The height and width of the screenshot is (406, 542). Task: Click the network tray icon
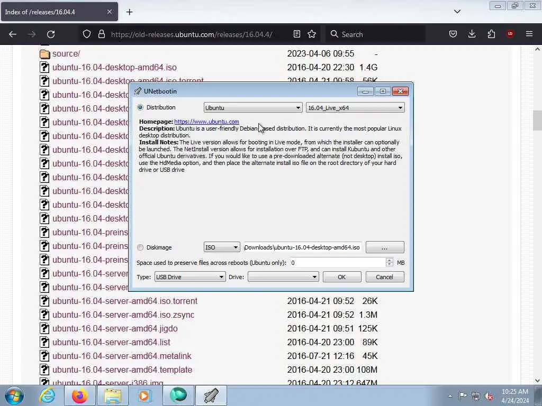tap(476, 396)
